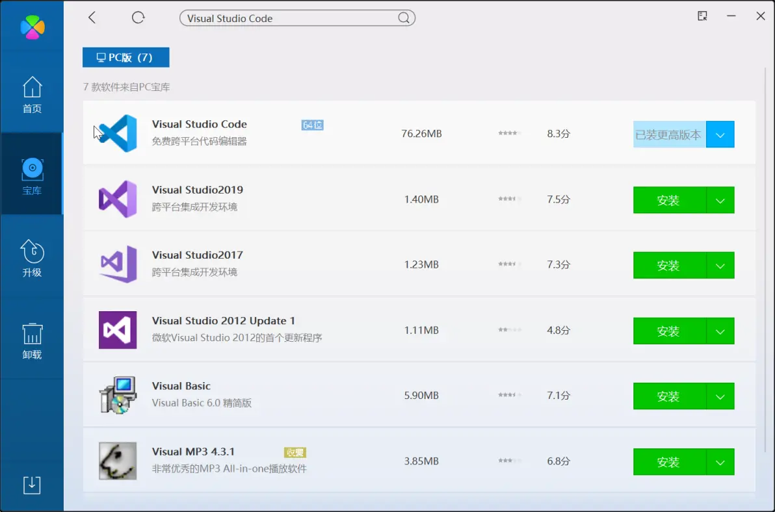Open the download manager icon

click(x=32, y=485)
